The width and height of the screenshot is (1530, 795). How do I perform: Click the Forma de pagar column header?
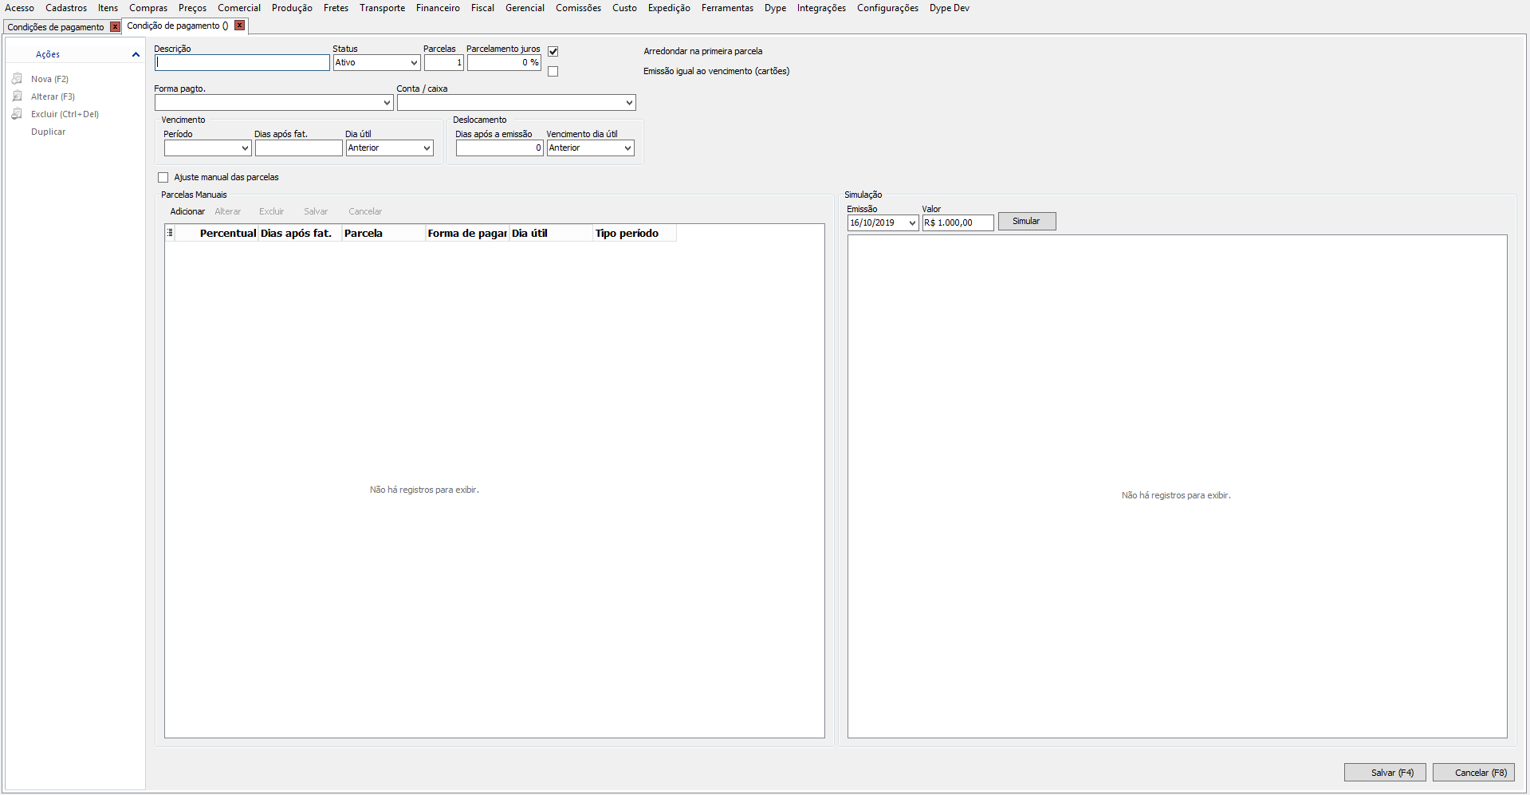click(x=467, y=233)
